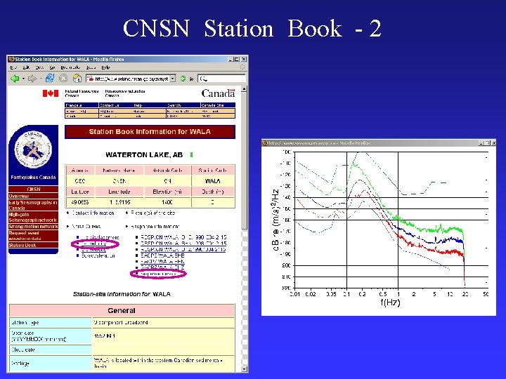Click the Firefox icon in the plot window title bar
Screen dimensions: 506x379
[265, 142]
